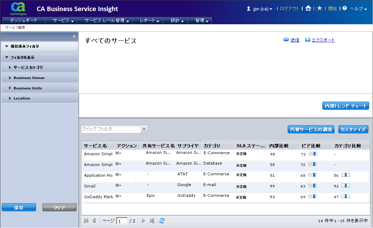Collapse sidebar with double-chevron icon
The width and height of the screenshot is (373, 228).
(74, 36)
